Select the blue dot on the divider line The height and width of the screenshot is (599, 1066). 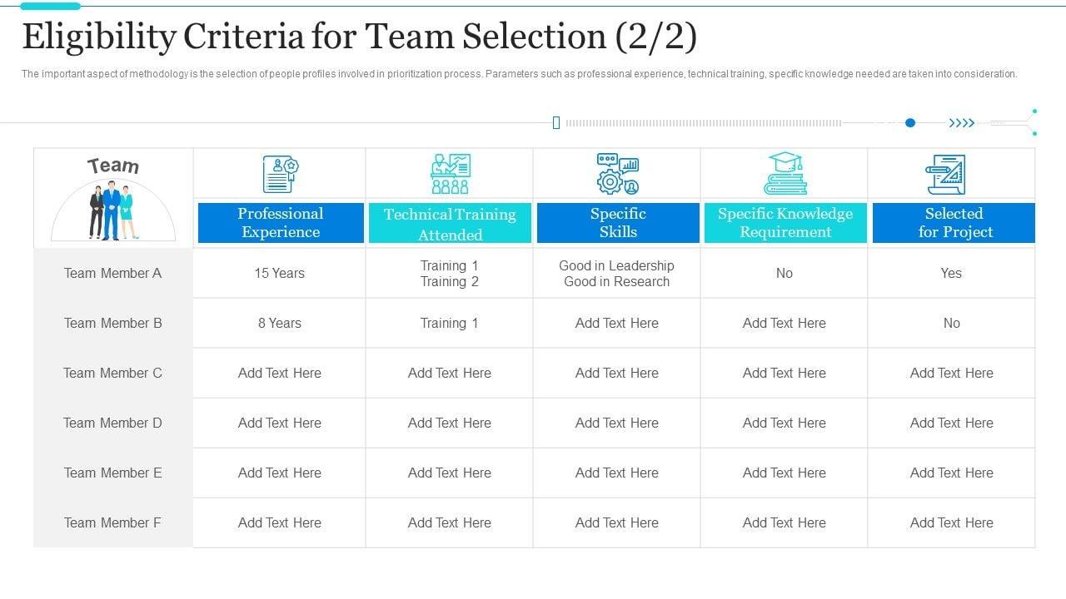tap(910, 123)
